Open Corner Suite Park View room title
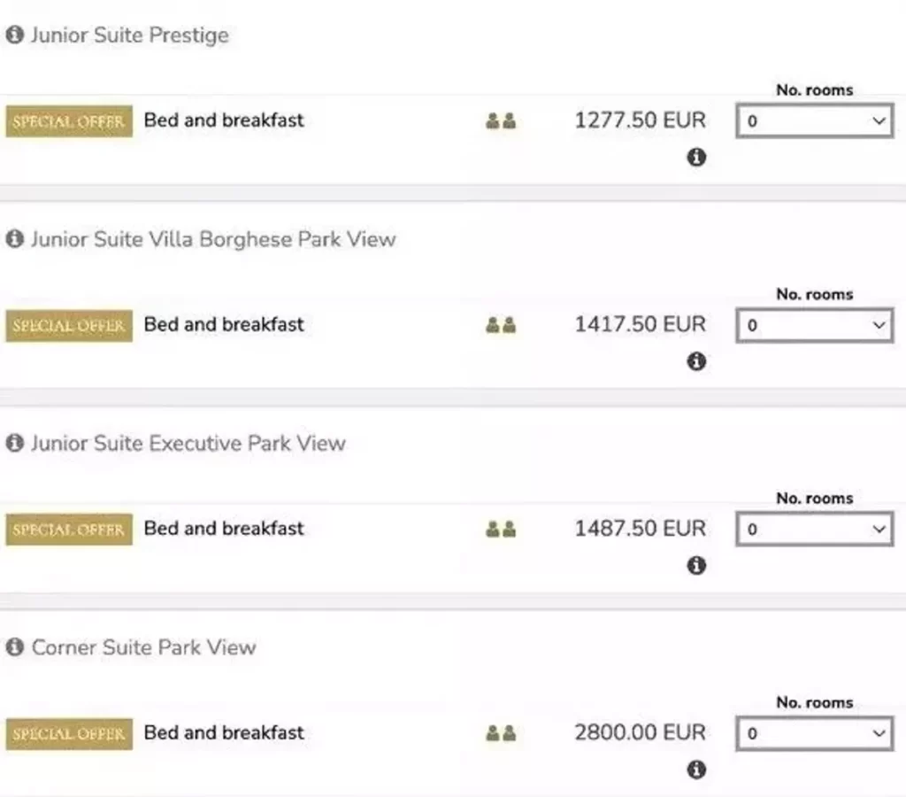The width and height of the screenshot is (906, 797). [x=143, y=647]
